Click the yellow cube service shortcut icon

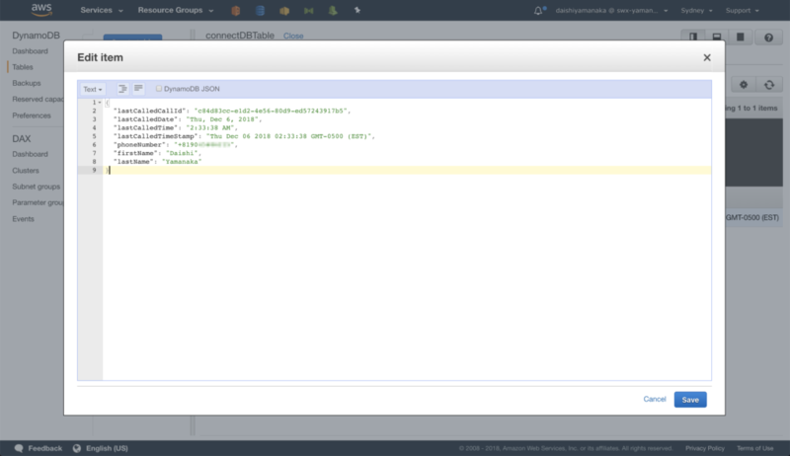click(x=284, y=10)
